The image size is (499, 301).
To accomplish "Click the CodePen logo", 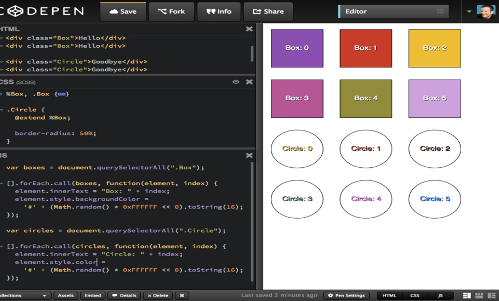I will [x=42, y=12].
